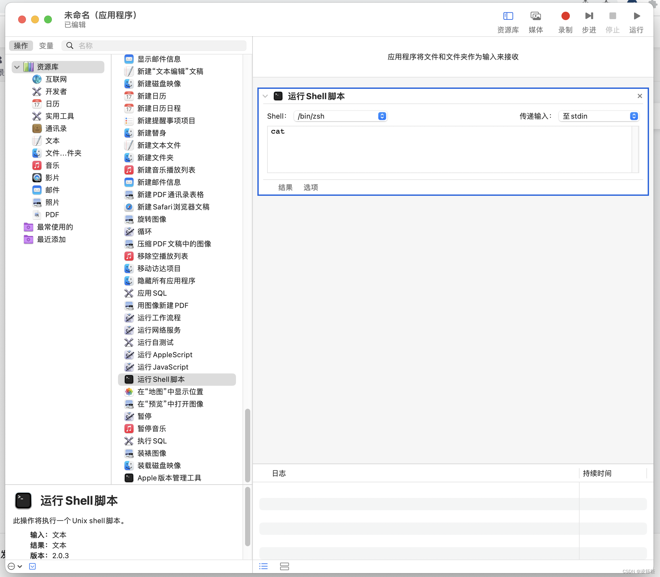Collapse the 资源库 tree disclosure arrow
Screen dimensions: 660x577
(x=17, y=67)
